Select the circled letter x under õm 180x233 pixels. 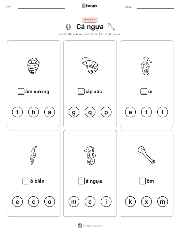click(x=146, y=202)
